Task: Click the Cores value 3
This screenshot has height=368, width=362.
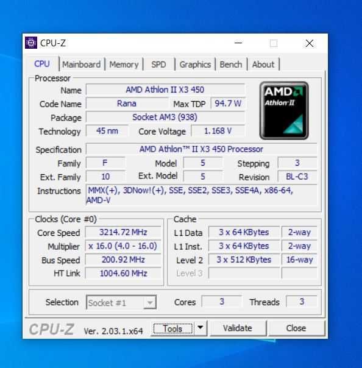Action: tap(222, 302)
